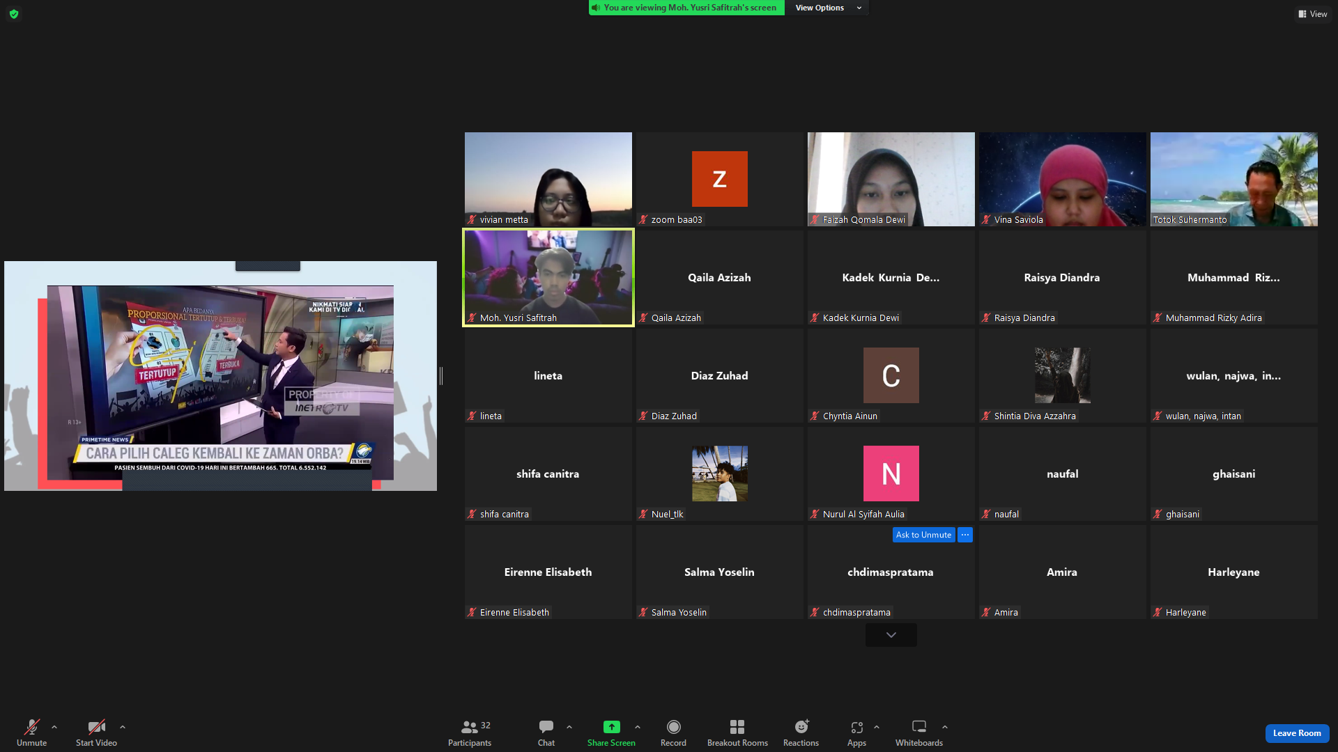The image size is (1338, 752).
Task: Select Salma Yoselin's participant tile
Action: point(720,572)
